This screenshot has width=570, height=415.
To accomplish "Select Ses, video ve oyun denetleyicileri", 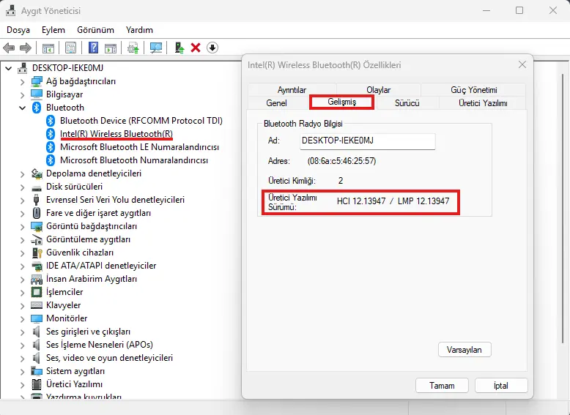I will 109,358.
